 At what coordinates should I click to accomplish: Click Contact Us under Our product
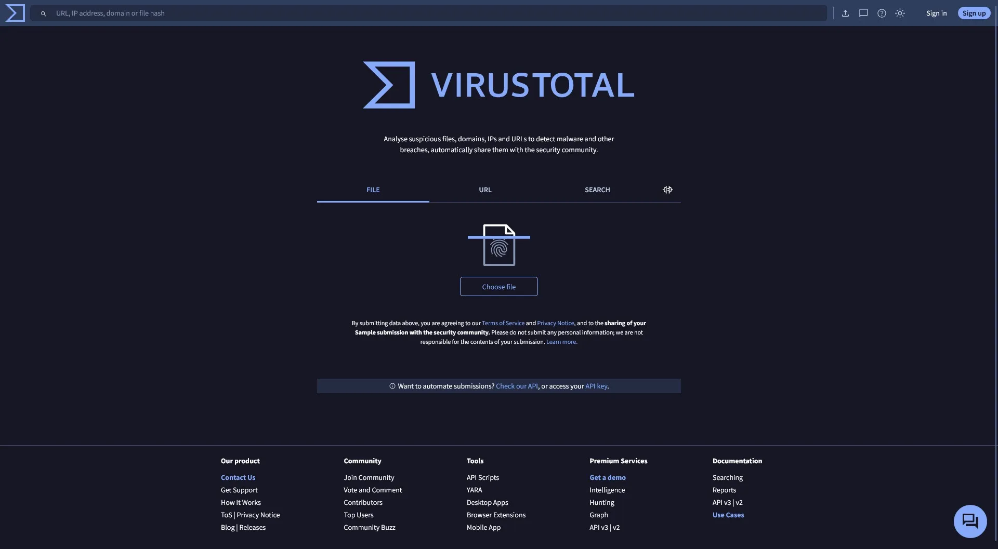(x=238, y=477)
